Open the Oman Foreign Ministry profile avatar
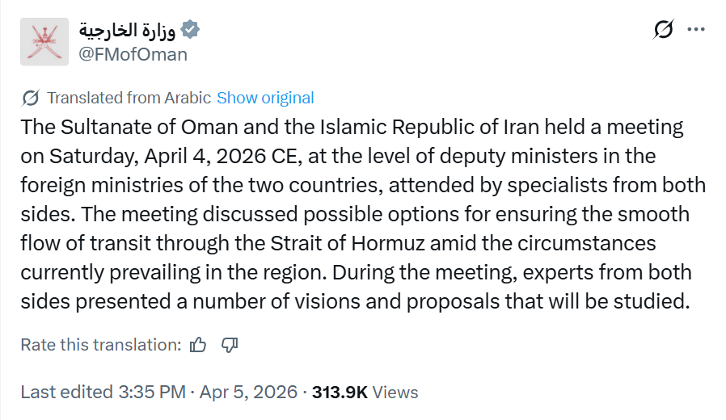 [44, 41]
